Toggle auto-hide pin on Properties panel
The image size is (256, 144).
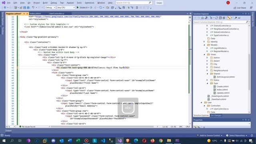coord(246,120)
